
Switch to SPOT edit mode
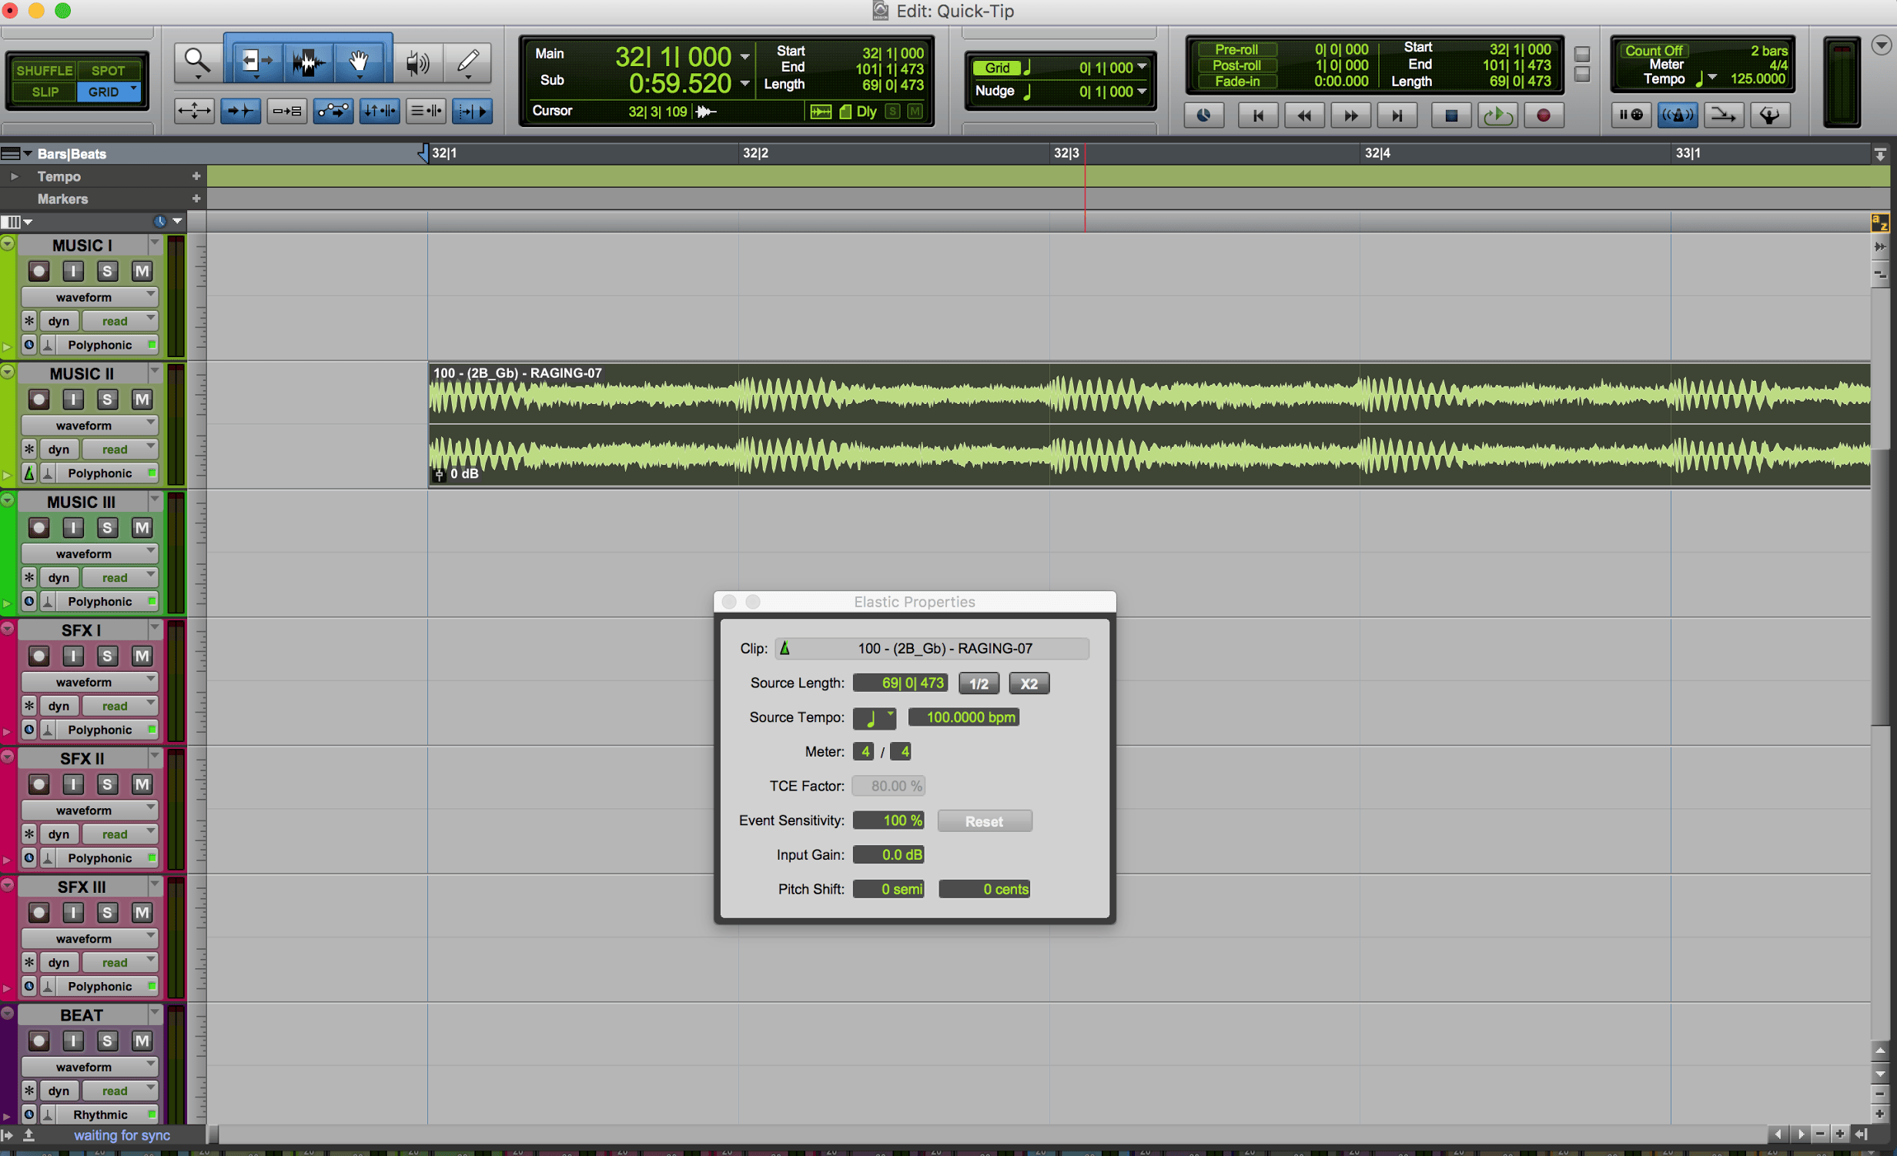[109, 70]
